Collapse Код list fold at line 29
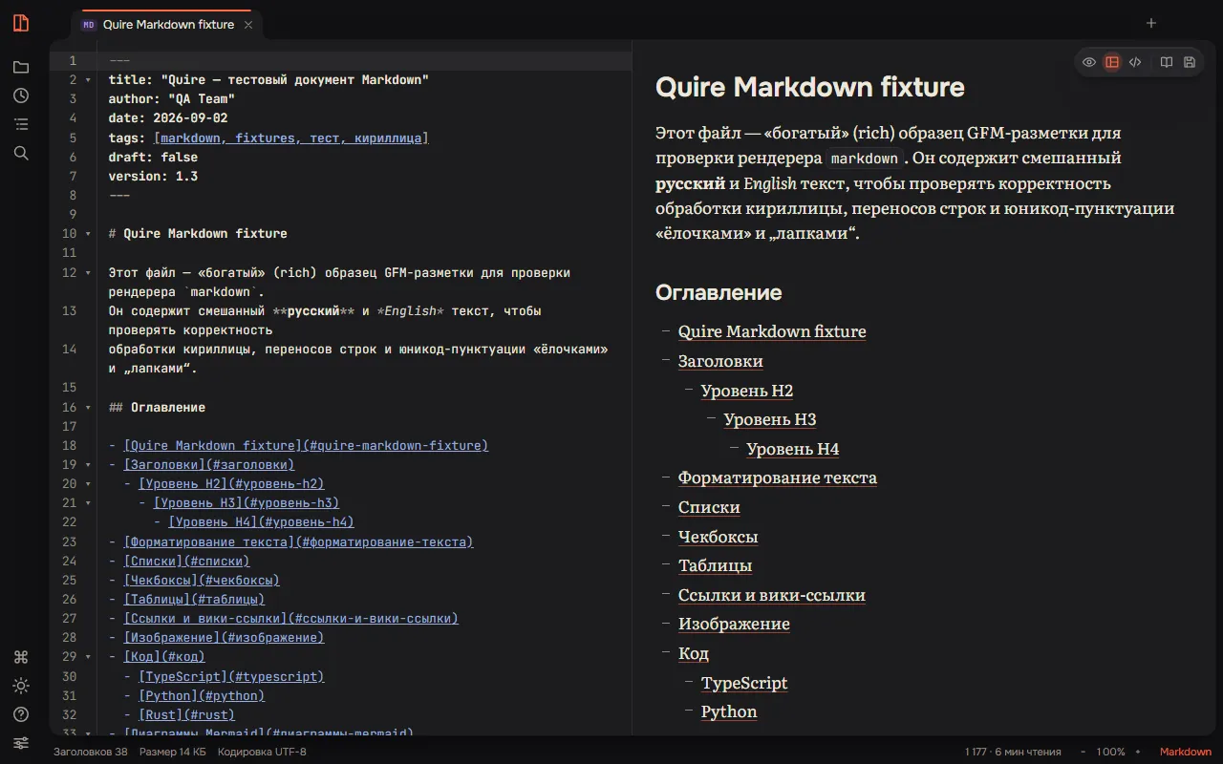This screenshot has width=1223, height=764. coord(88,657)
